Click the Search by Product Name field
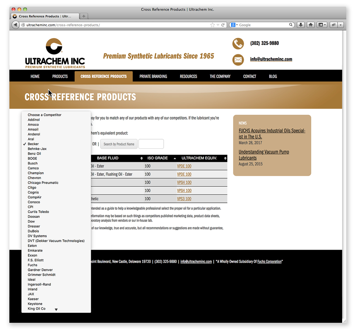Screen dimensions: 354x333 [119, 144]
